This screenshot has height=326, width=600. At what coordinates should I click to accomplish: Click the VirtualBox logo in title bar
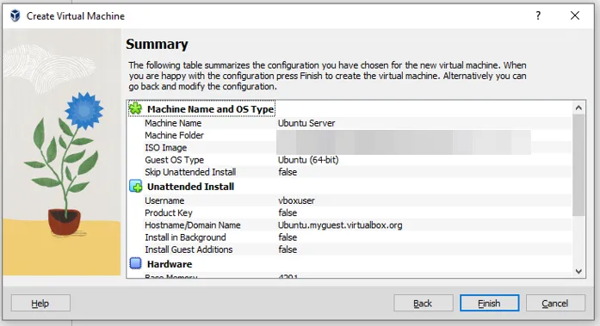[15, 16]
